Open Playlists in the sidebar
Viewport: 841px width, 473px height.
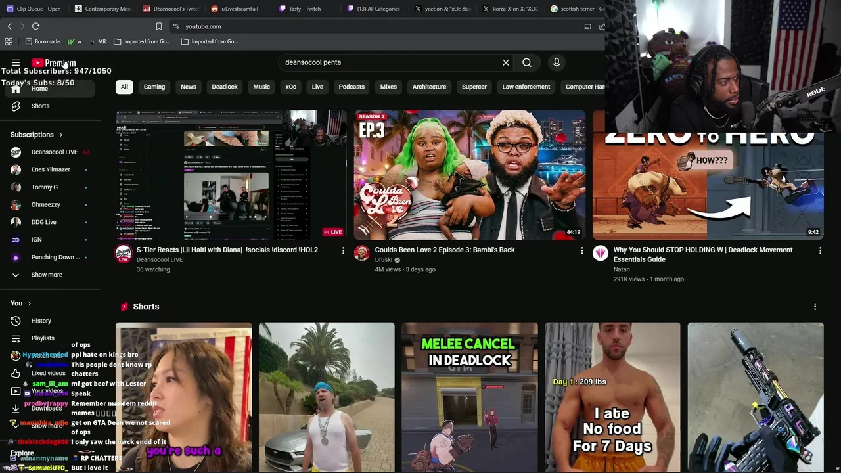(x=50, y=338)
